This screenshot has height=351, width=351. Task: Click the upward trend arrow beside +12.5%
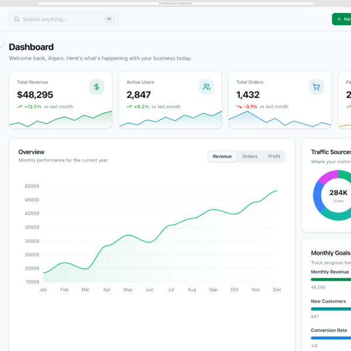(x=19, y=107)
